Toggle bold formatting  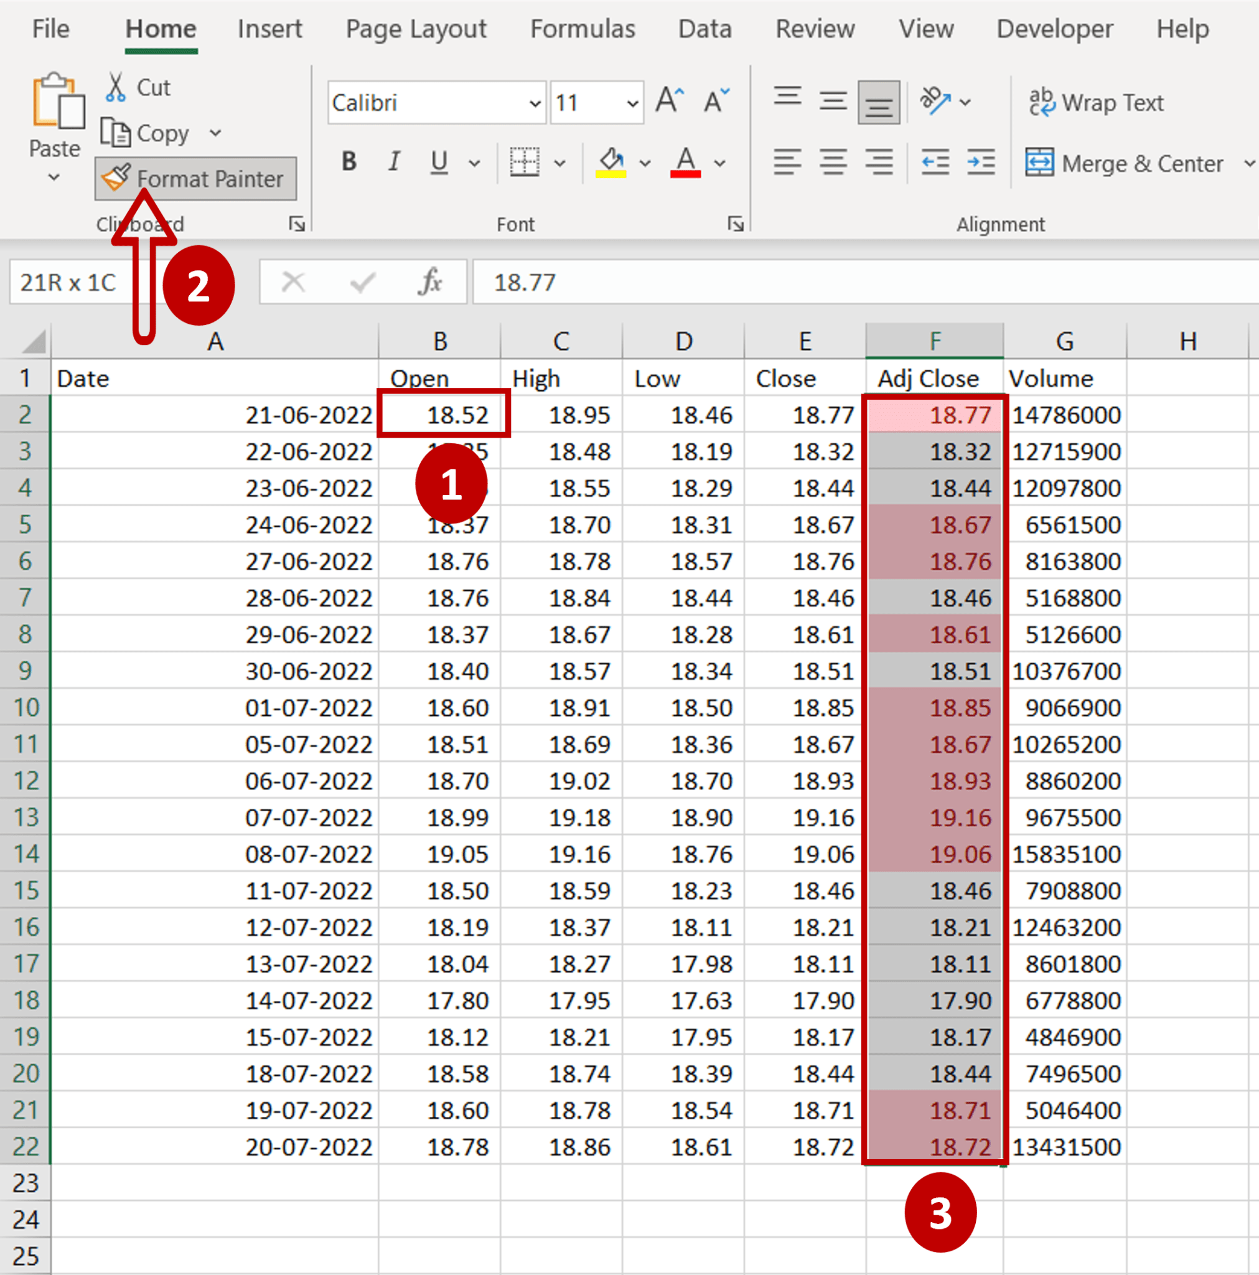348,162
